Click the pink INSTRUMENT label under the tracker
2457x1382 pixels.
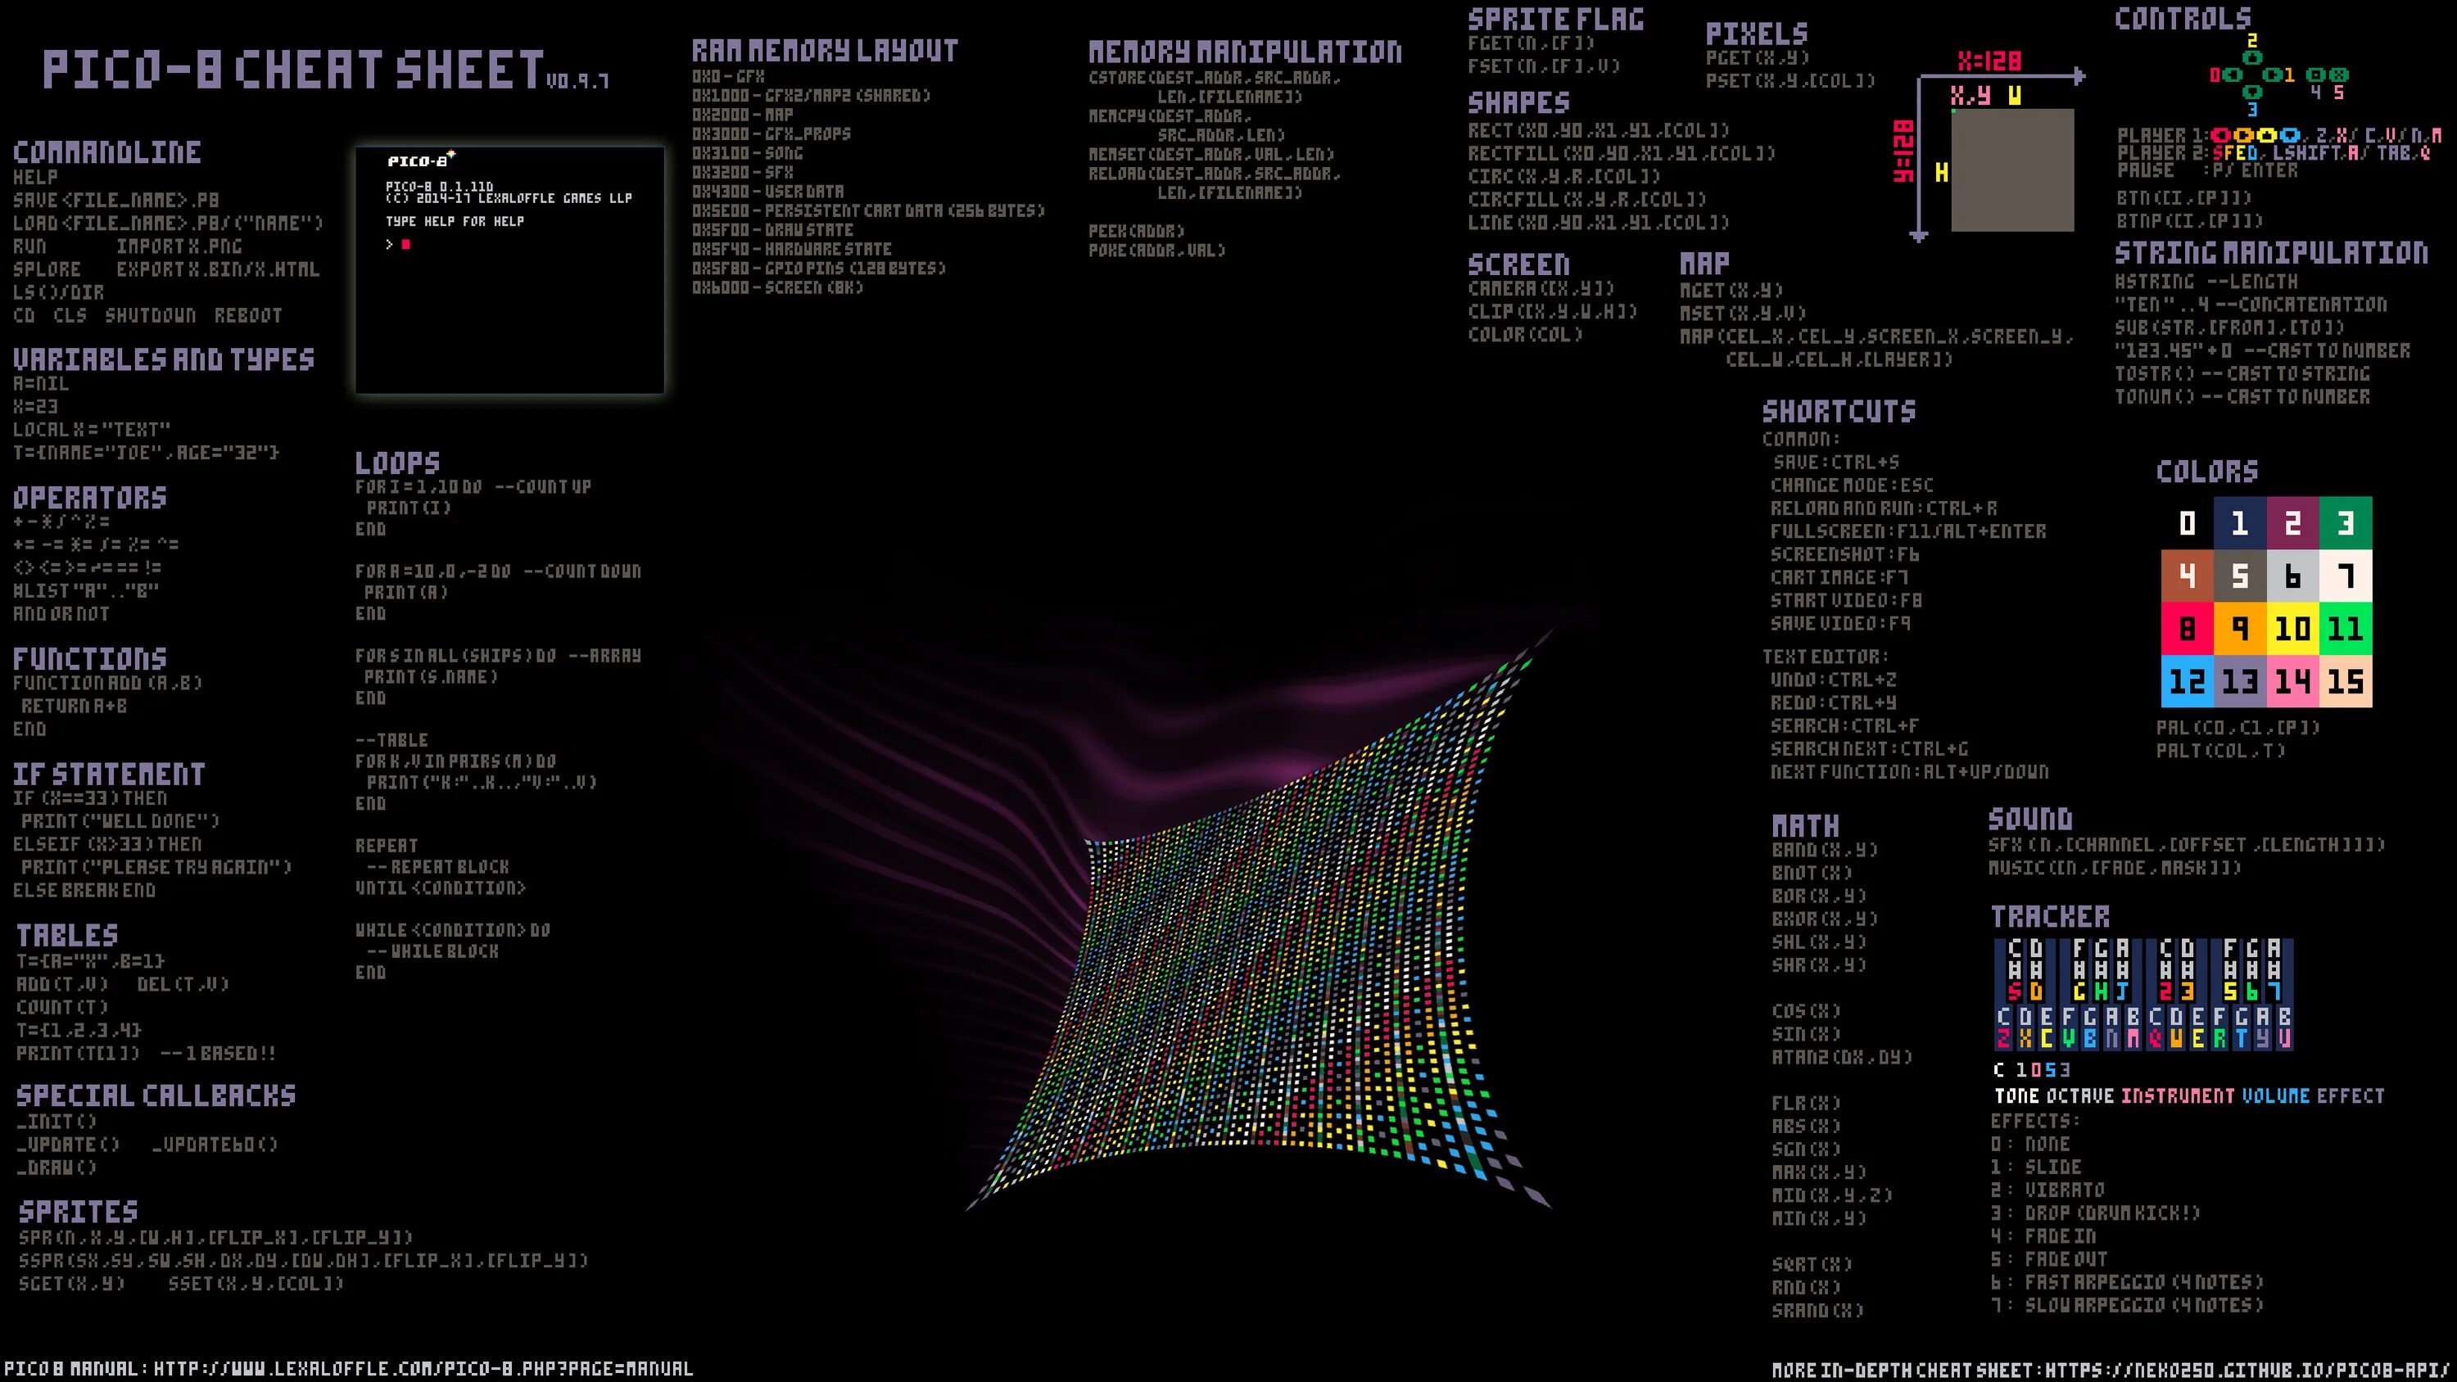(x=2177, y=1096)
